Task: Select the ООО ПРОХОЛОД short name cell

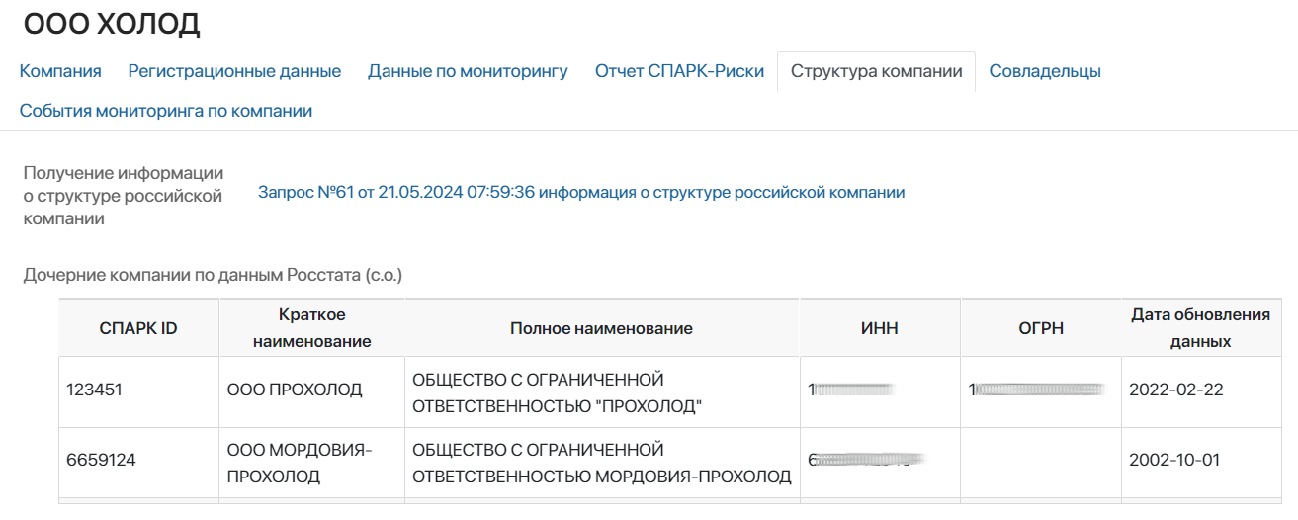Action: coord(312,392)
